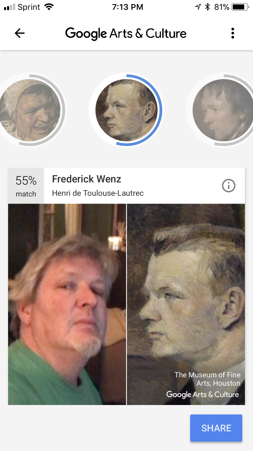Tap the Google Arts & Culture title

click(x=126, y=33)
